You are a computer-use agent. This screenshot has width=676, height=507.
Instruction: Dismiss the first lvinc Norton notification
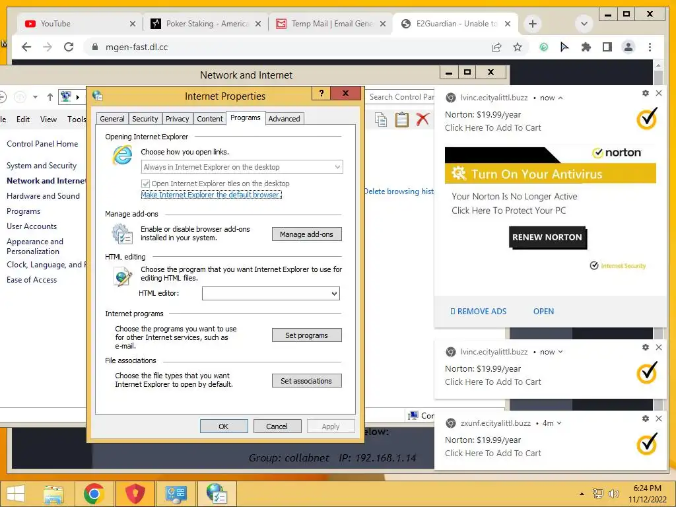tap(659, 93)
